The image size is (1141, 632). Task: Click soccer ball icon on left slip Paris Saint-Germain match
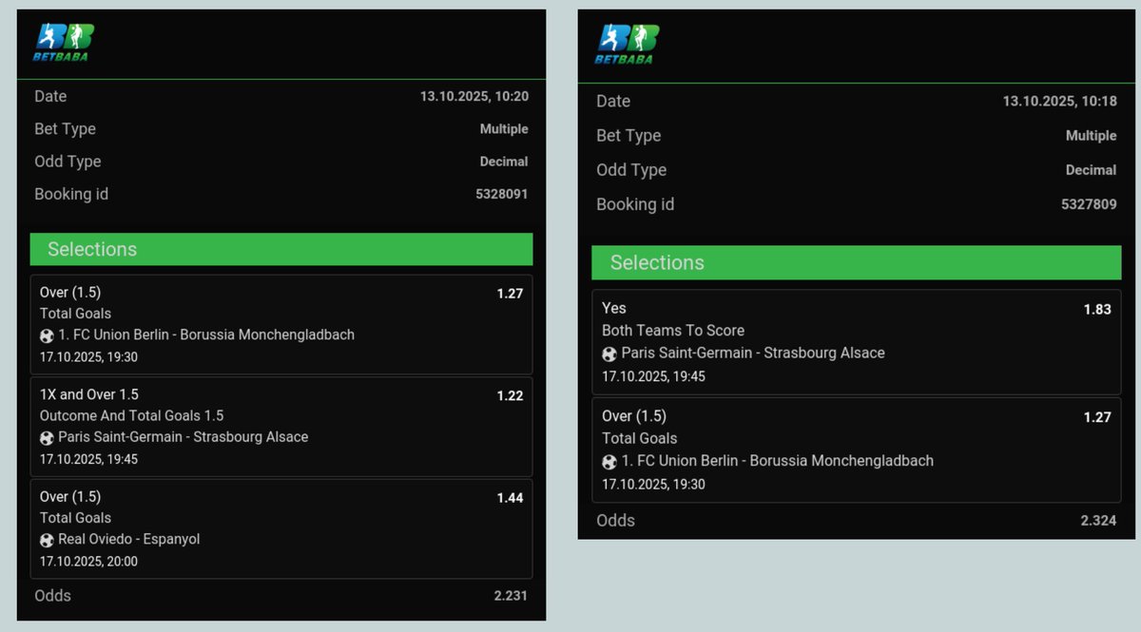point(47,438)
